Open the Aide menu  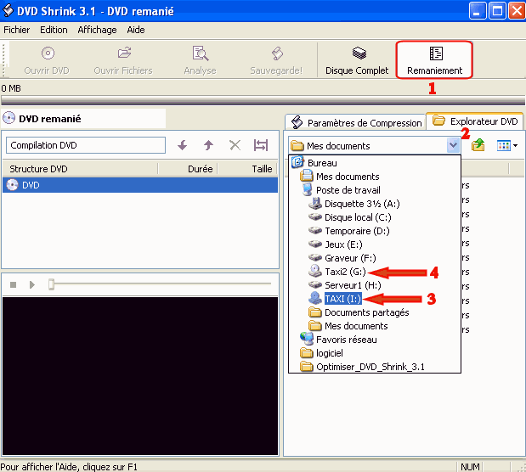click(x=136, y=30)
